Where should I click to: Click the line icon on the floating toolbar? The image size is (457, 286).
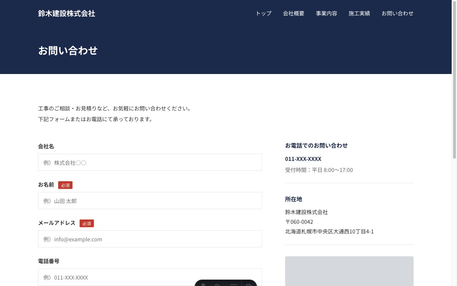pos(233,284)
